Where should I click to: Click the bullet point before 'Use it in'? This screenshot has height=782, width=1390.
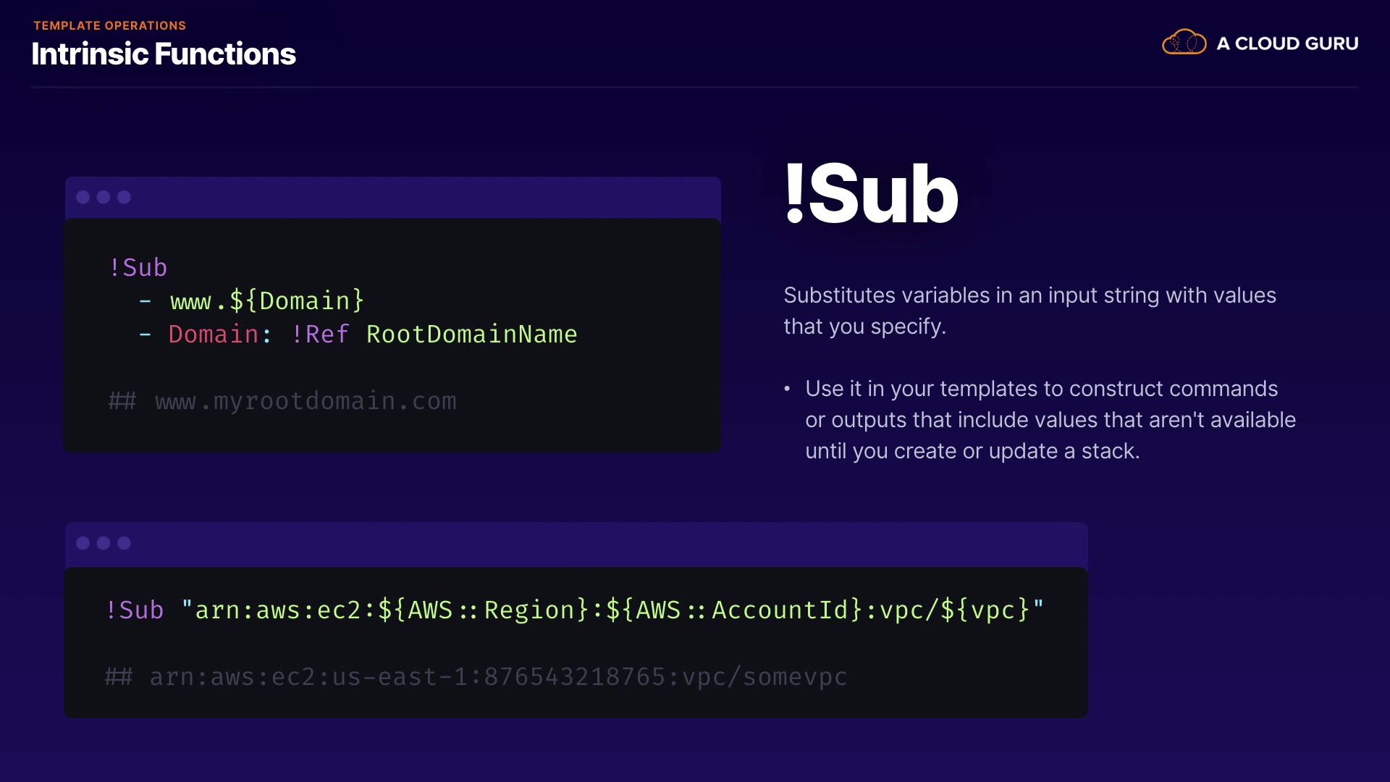coord(787,389)
